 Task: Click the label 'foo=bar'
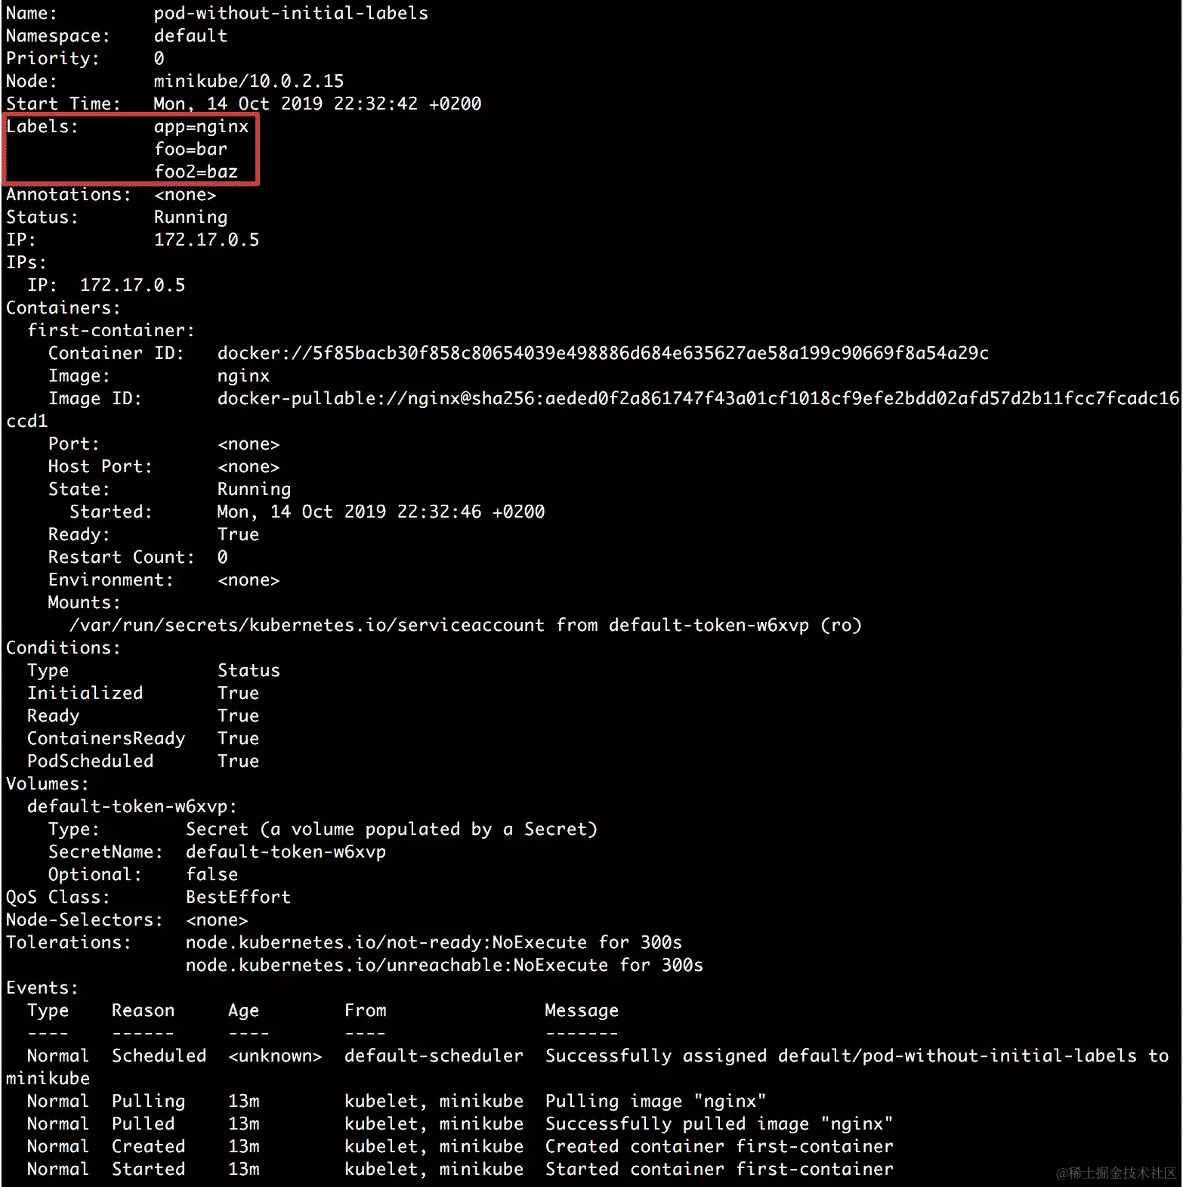[190, 149]
